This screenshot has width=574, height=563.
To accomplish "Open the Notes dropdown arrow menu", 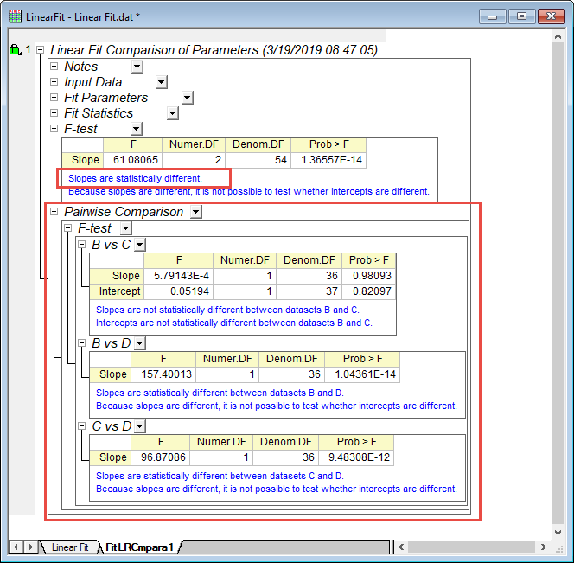I will 137,67.
